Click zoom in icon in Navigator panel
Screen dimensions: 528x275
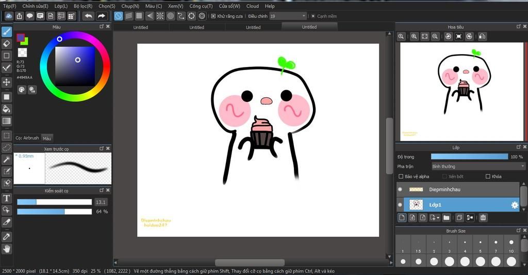414,37
